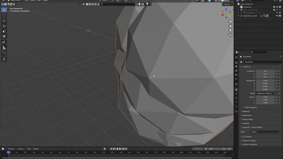This screenshot has width=283, height=159.
Task: Expand the Sketchfab_model tree item
Action: click(x=238, y=16)
